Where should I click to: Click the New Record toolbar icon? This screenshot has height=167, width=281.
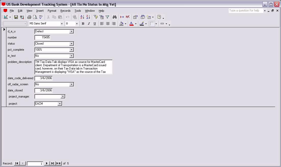[122, 17]
